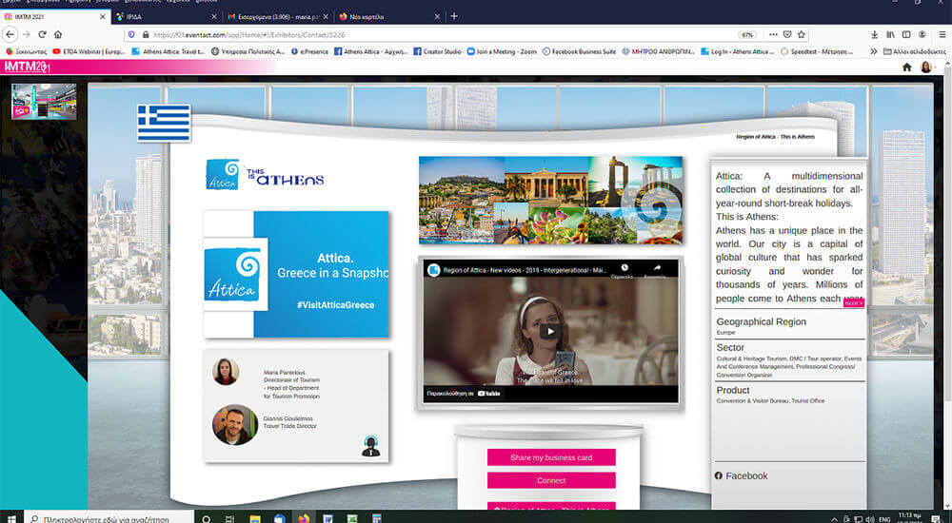The image size is (952, 523).
Task: Bookmark this page with the star icon
Action: pyautogui.click(x=802, y=34)
